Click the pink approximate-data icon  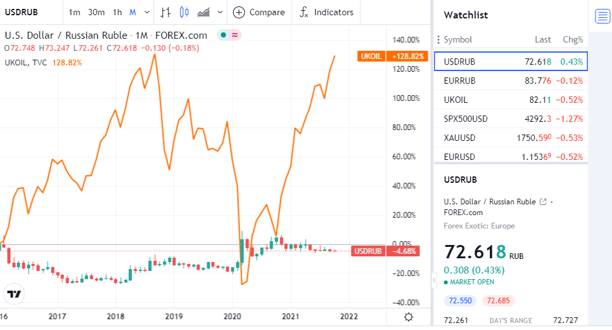point(235,35)
